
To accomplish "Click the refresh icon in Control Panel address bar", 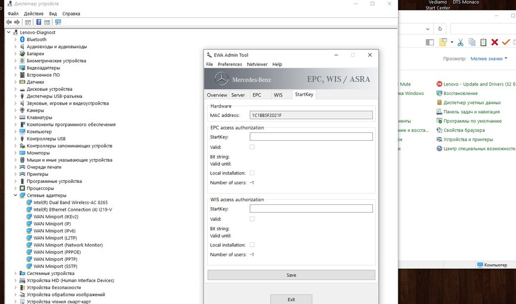I will tap(440, 29).
